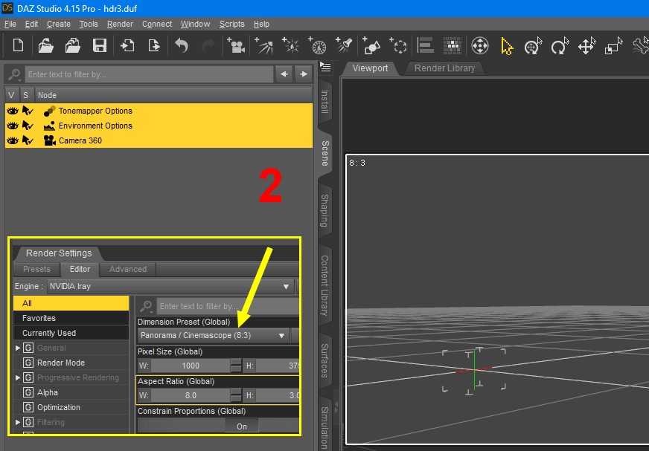649x451 pixels.
Task: Open the File menu
Action: (10, 24)
